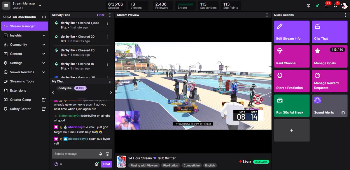
Task: Open whispers with 5 unread
Action: click(x=336, y=6)
